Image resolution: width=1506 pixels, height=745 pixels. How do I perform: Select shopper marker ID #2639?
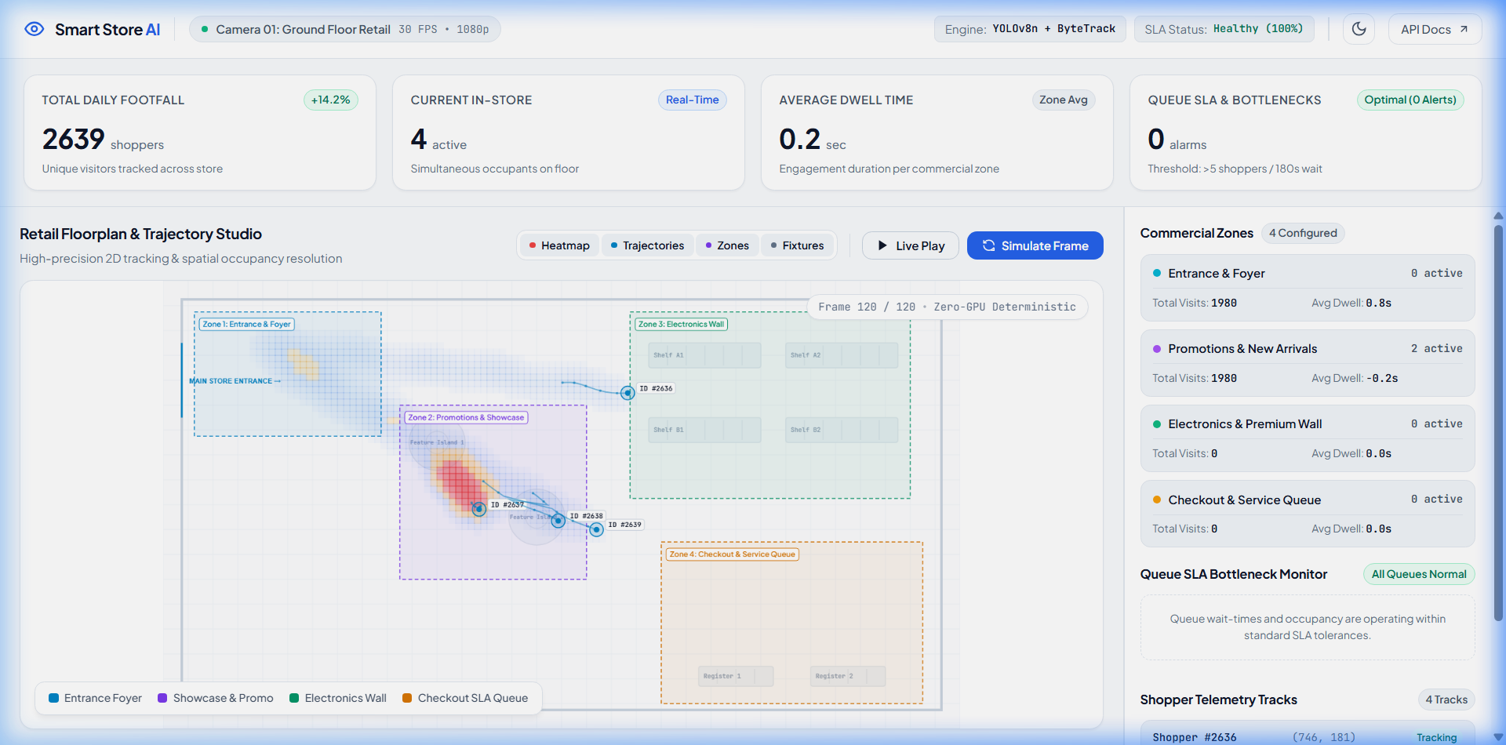pos(596,529)
